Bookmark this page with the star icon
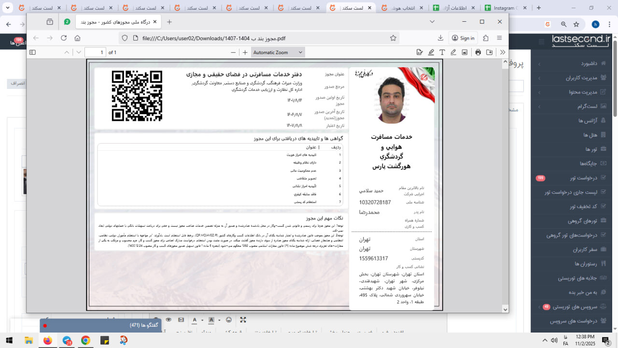The image size is (618, 348). tap(393, 38)
